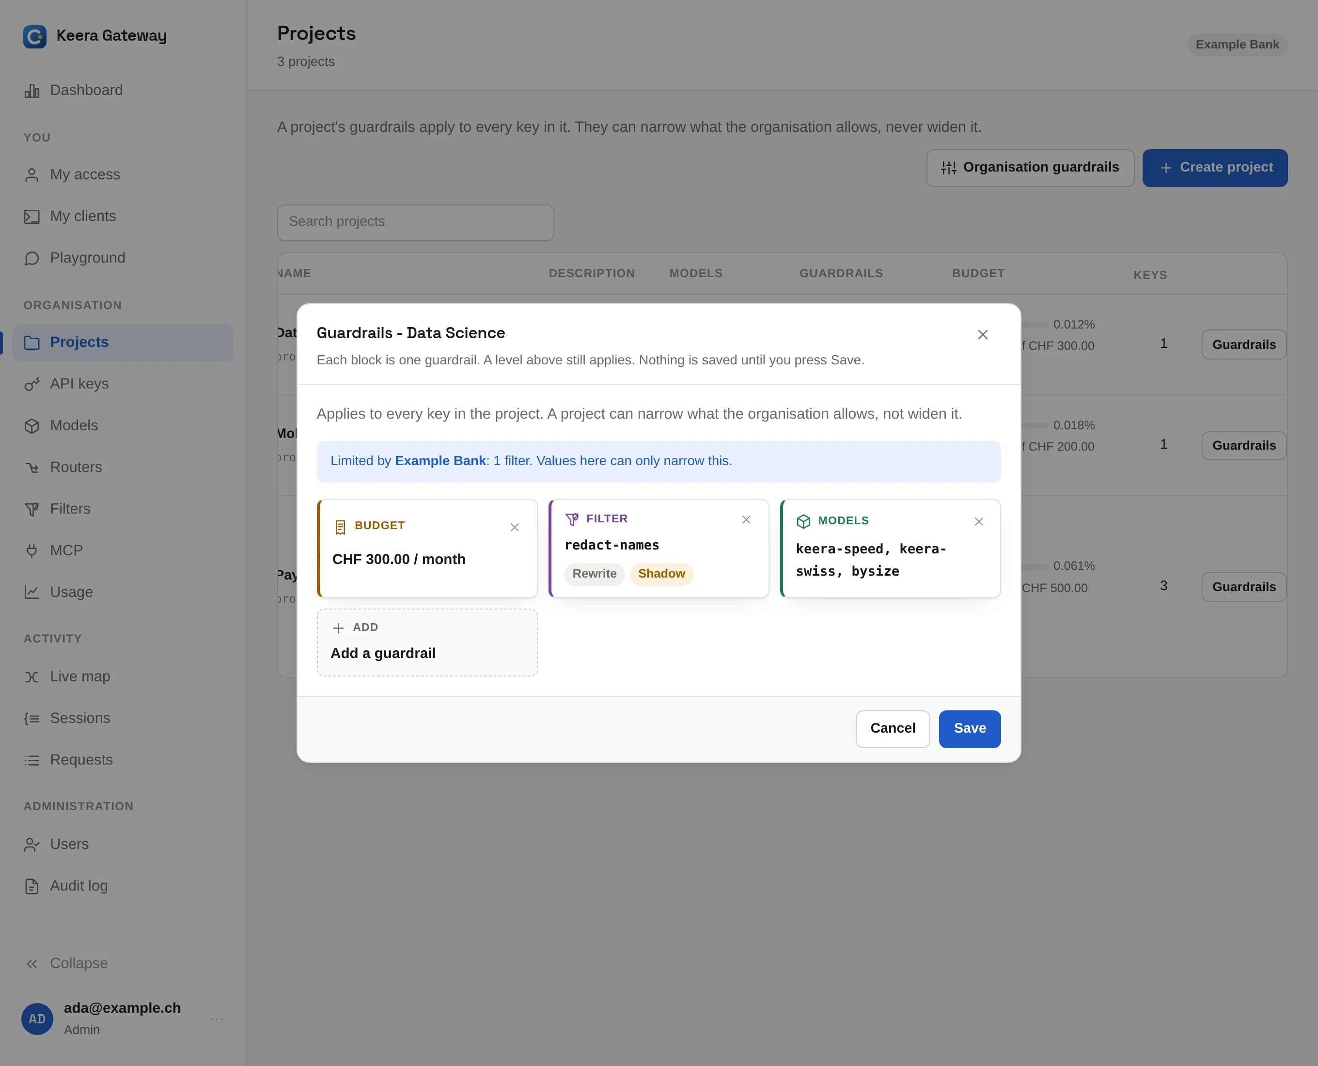This screenshot has width=1318, height=1066.
Task: Click the Routers icon in the sidebar
Action: click(32, 468)
